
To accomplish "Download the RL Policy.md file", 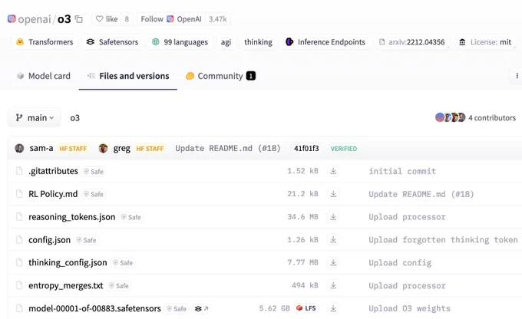I will point(333,194).
